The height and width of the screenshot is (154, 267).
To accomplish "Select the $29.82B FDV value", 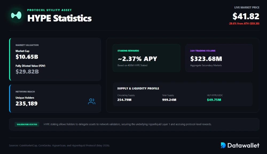I will pyautogui.click(x=27, y=72).
